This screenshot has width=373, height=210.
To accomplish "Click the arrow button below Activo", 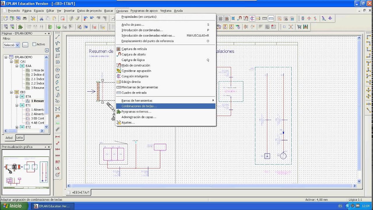I will click(47, 50).
